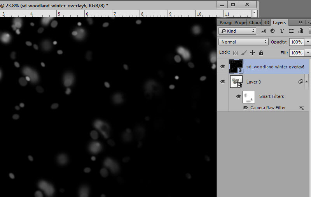The width and height of the screenshot is (311, 197).
Task: Maximize the document window
Action: (x=233, y=5)
